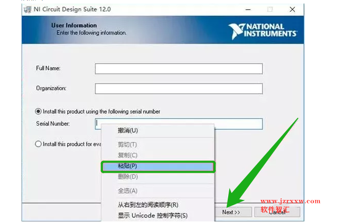
Task: Choose 删除(D) from context menu
Action: [158, 176]
